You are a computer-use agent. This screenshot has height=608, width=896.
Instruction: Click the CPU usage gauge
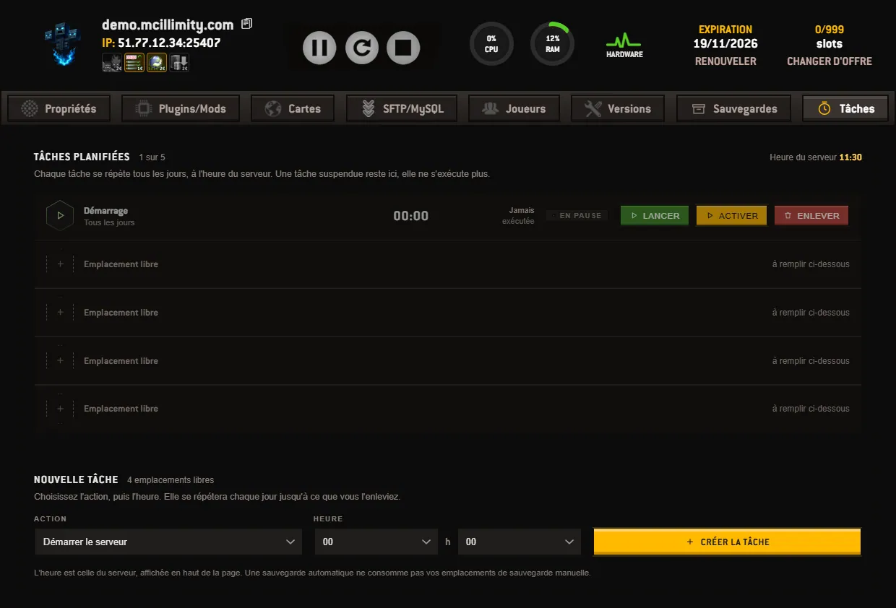tap(491, 43)
